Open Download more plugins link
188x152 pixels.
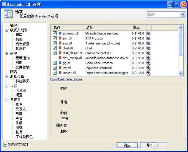click(66, 79)
